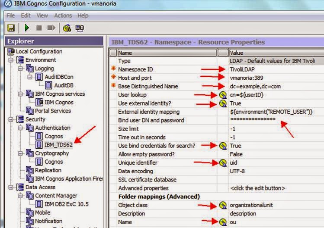The width and height of the screenshot is (324, 228).
Task: Click the Content Manager node icon
Action: pos(30,196)
